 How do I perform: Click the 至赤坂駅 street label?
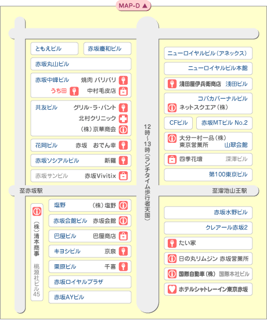(x=31, y=190)
